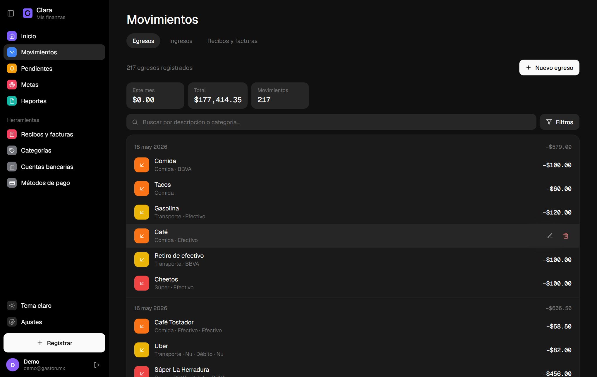Click the Total $177,414.35 summary card

click(218, 96)
